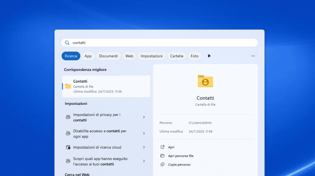
Task: Click the open-external icon next to Apri
Action: pyautogui.click(x=162, y=147)
